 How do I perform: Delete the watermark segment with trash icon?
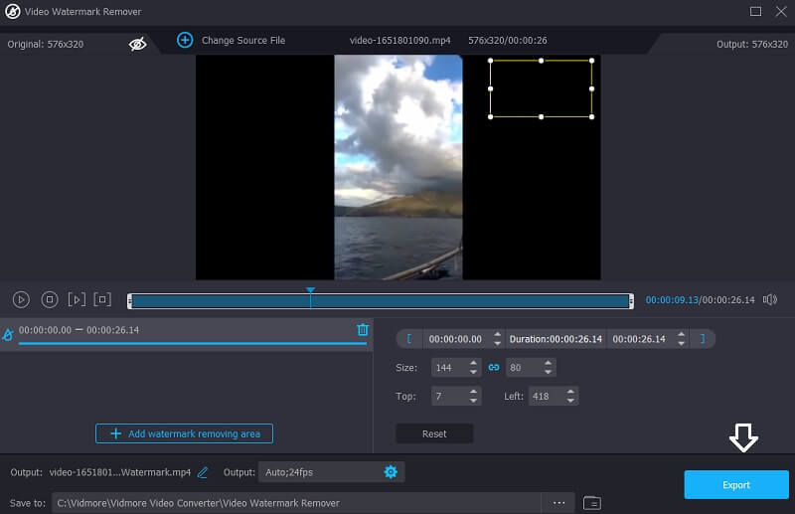(363, 330)
